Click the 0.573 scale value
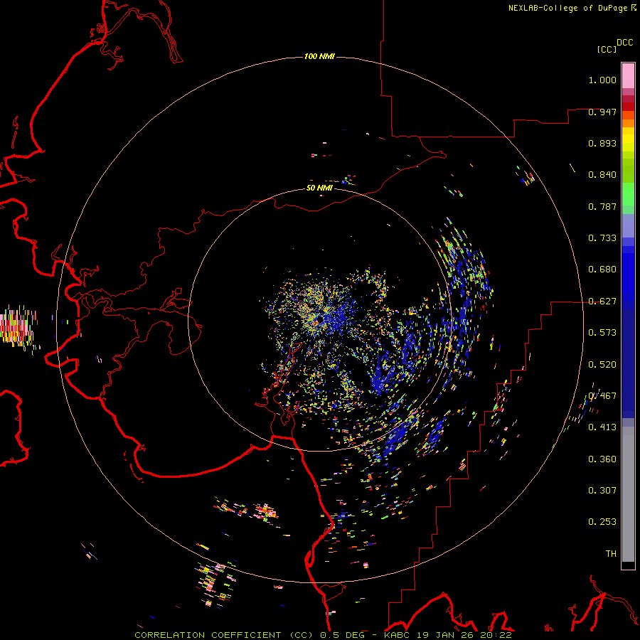640x640 pixels. [x=602, y=333]
